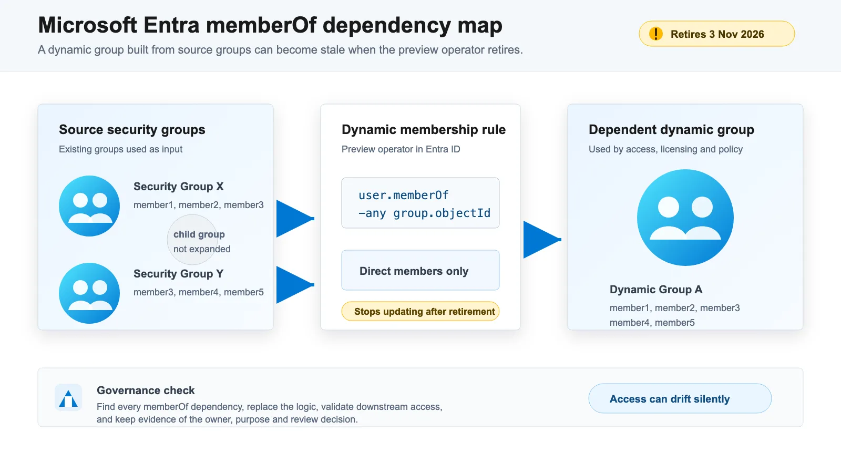This screenshot has width=841, height=473.
Task: Select "Preview operator in Entra ID" text
Action: click(x=401, y=149)
